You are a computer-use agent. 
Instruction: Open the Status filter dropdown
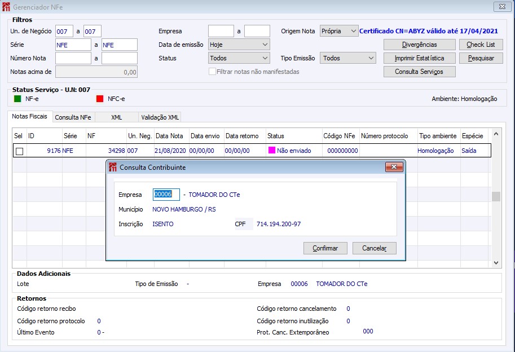(239, 58)
